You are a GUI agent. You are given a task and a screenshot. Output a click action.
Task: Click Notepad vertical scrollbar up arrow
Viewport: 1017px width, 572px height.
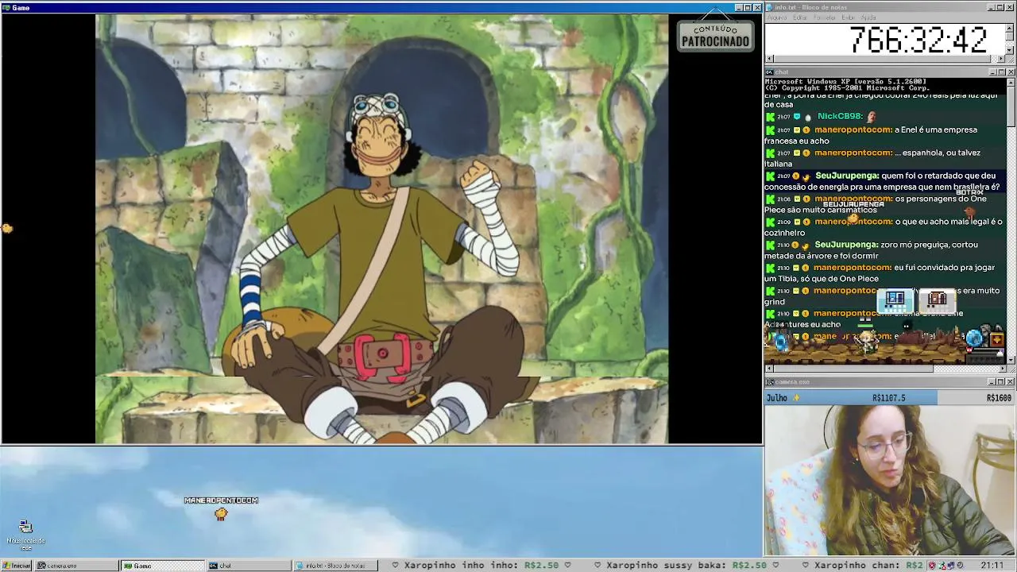(1010, 29)
